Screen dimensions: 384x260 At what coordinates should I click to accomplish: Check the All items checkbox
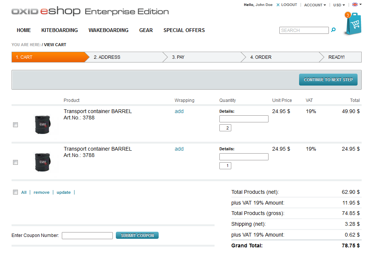(x=15, y=192)
